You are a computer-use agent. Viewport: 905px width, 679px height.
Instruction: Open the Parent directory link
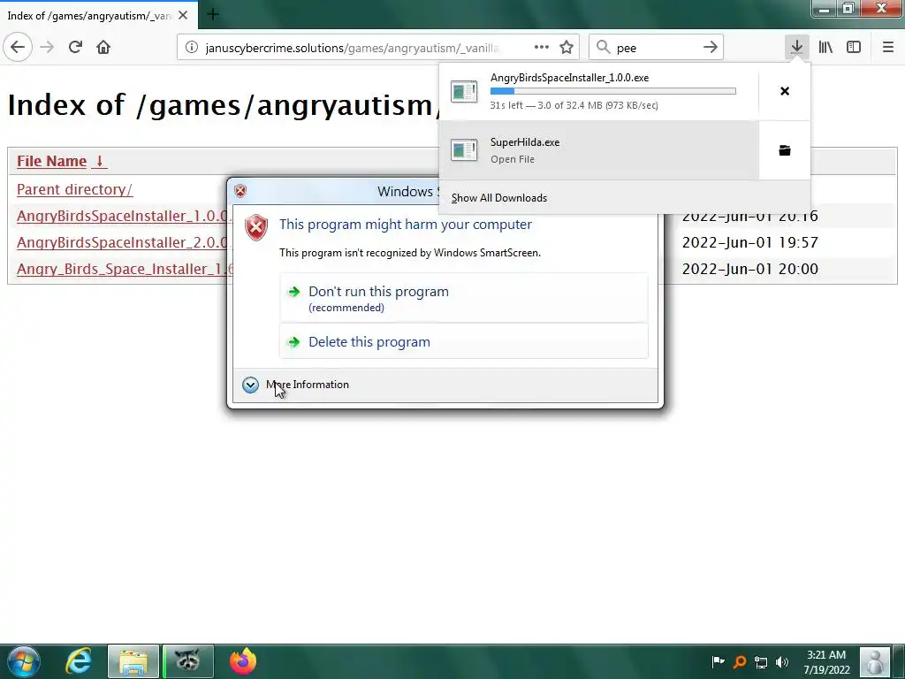74,189
